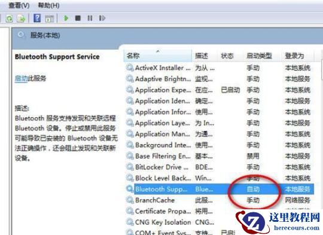This screenshot has width=323, height=235.
Task: Click the Show/Hide Action Pane icon
Action: (x=49, y=19)
